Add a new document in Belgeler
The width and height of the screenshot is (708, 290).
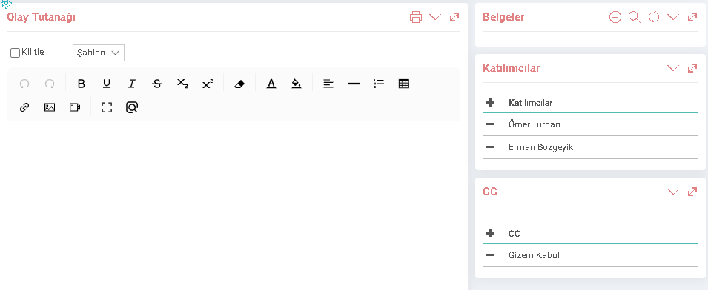pos(615,17)
